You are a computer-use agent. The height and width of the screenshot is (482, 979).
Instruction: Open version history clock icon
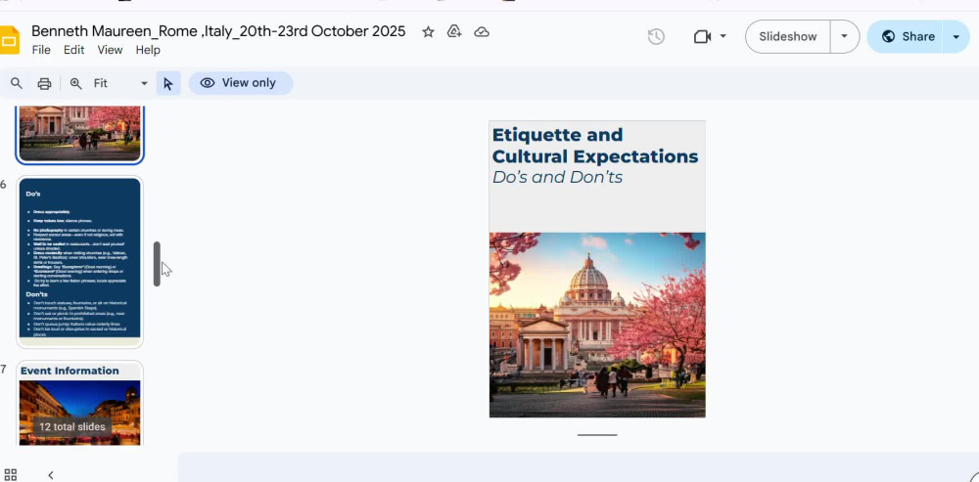click(656, 37)
